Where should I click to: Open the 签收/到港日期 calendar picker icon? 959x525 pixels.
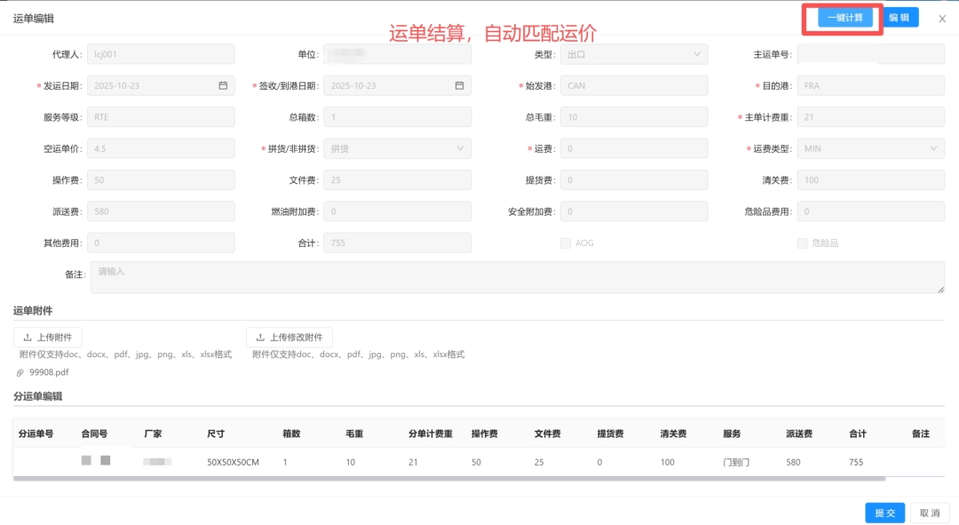click(461, 85)
